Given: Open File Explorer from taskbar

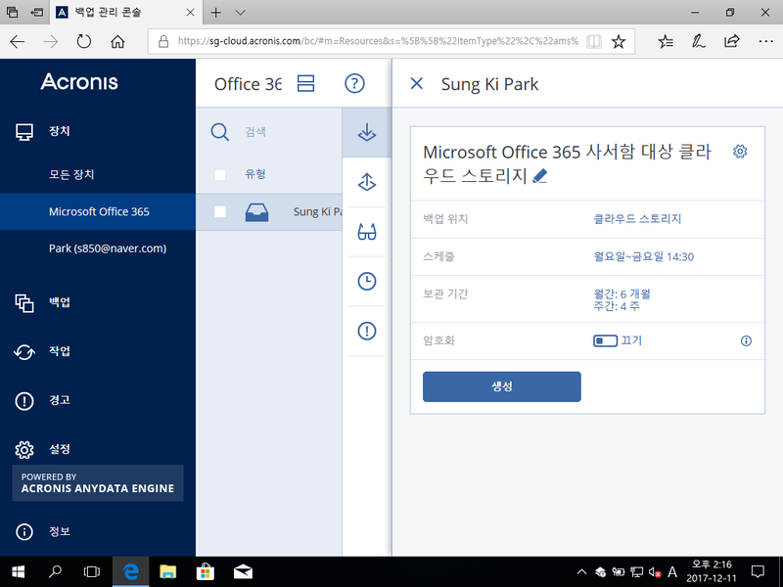Looking at the screenshot, I should click(167, 571).
